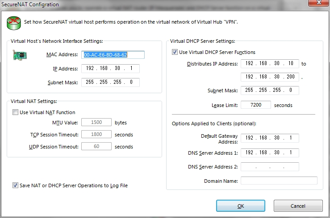Click the Default Gateway Address field
Viewport: 330px width, 218px height.
[270, 138]
